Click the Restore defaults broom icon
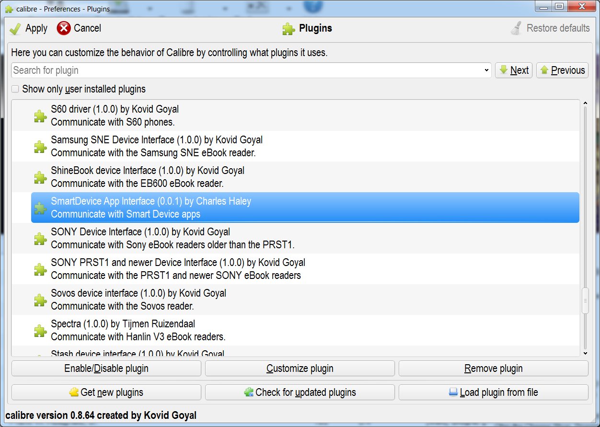This screenshot has width=600, height=427. coord(516,28)
